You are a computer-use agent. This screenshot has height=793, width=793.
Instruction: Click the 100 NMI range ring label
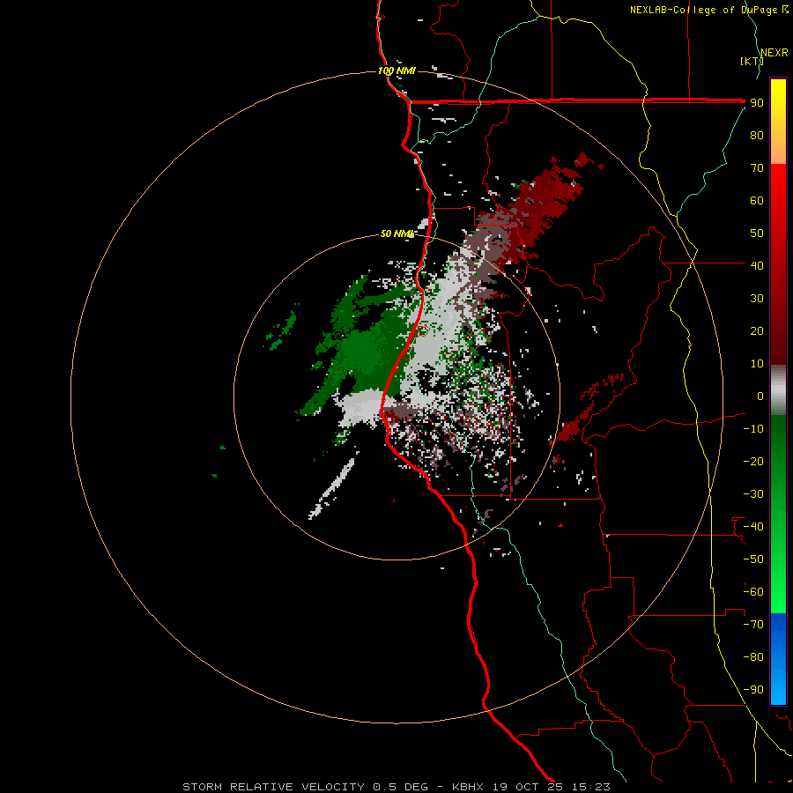point(396,70)
